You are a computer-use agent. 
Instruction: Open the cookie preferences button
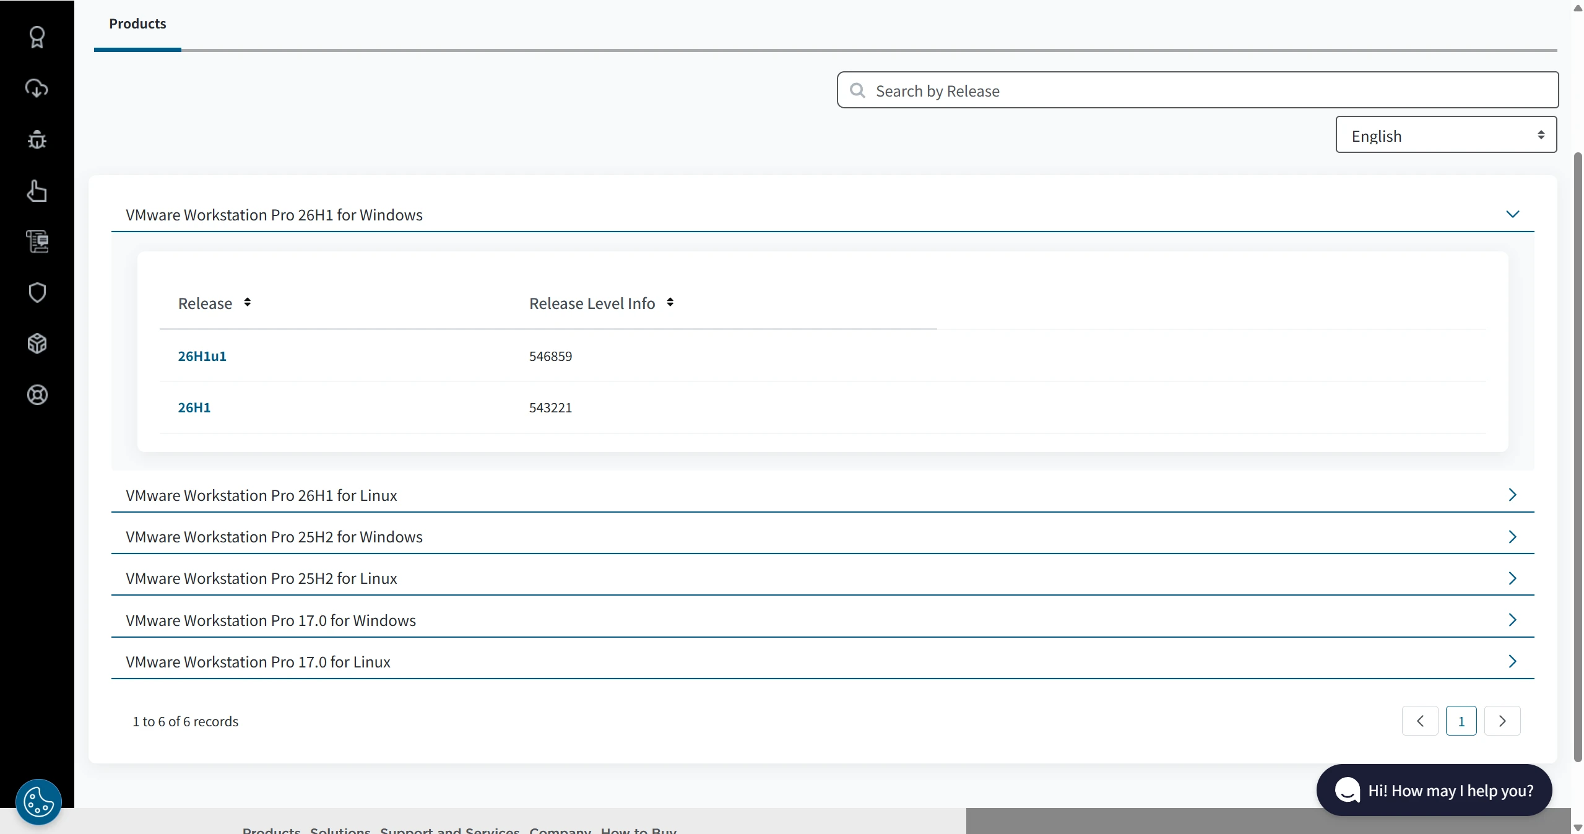click(x=38, y=802)
